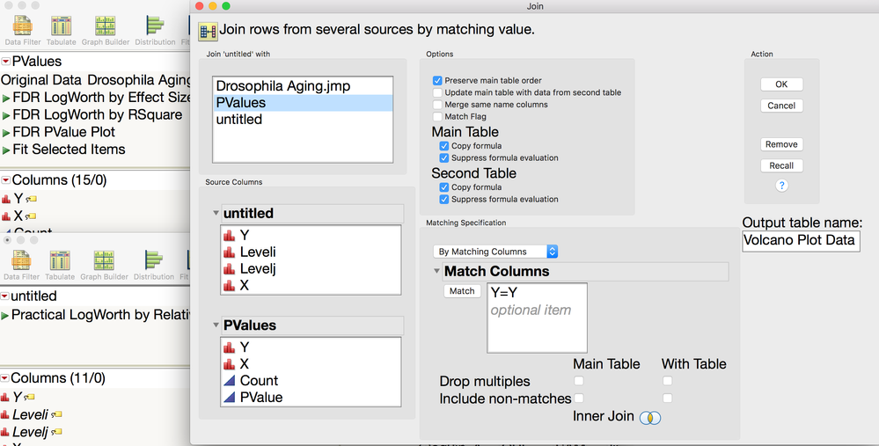Screen dimensions: 879x446
Task: Select PValue column in PValues source list
Action: click(x=311, y=398)
